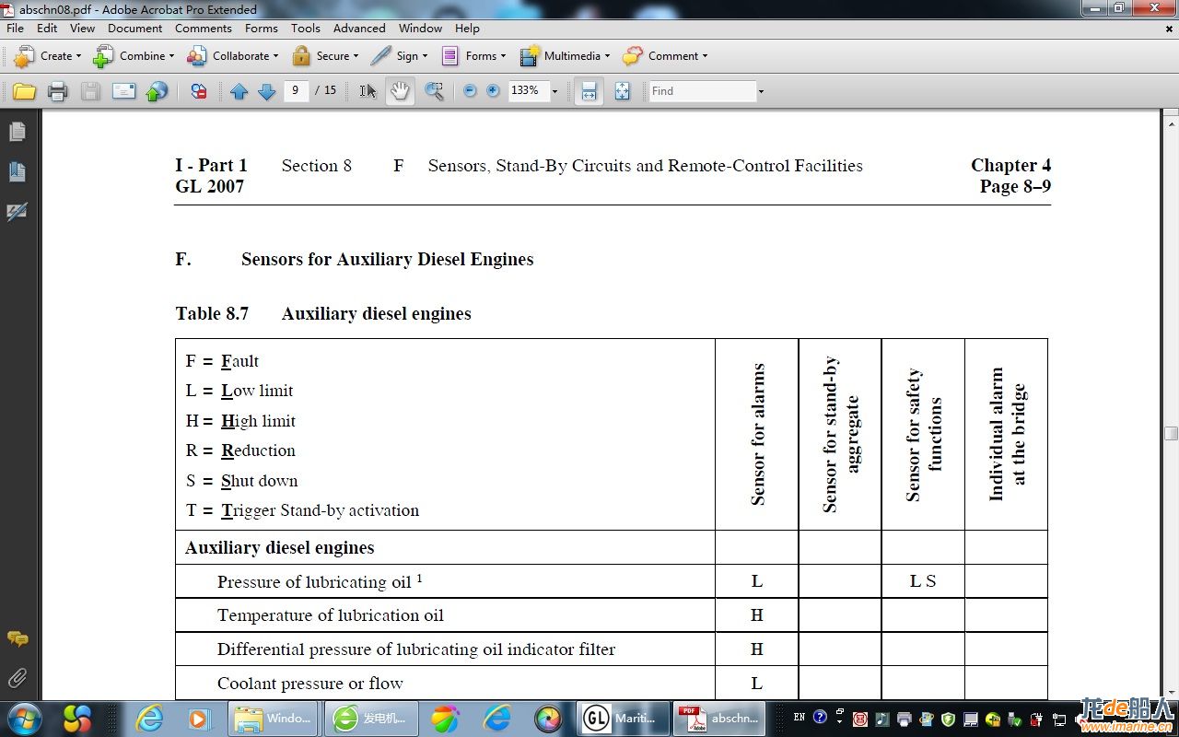Click the current page number field

[x=296, y=90]
